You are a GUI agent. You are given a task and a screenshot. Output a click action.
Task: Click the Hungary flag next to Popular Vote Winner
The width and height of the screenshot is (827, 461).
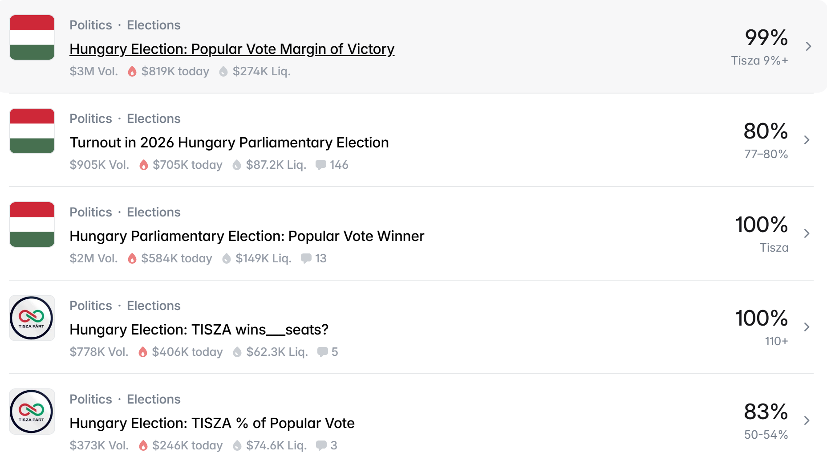[x=32, y=224]
